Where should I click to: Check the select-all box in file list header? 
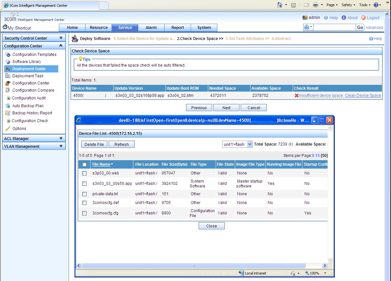[84, 164]
